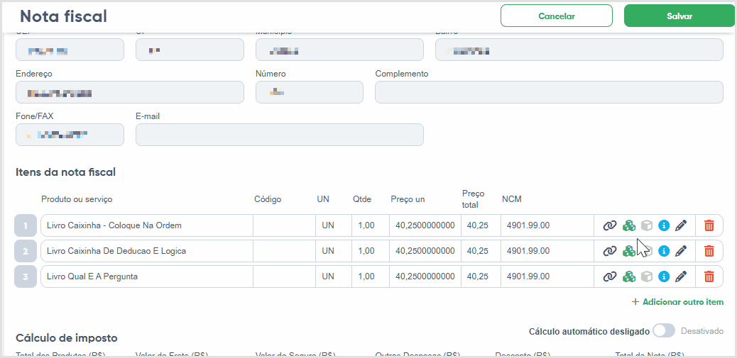The image size is (737, 358).
Task: Focus the E-mail input field
Action: [x=280, y=135]
